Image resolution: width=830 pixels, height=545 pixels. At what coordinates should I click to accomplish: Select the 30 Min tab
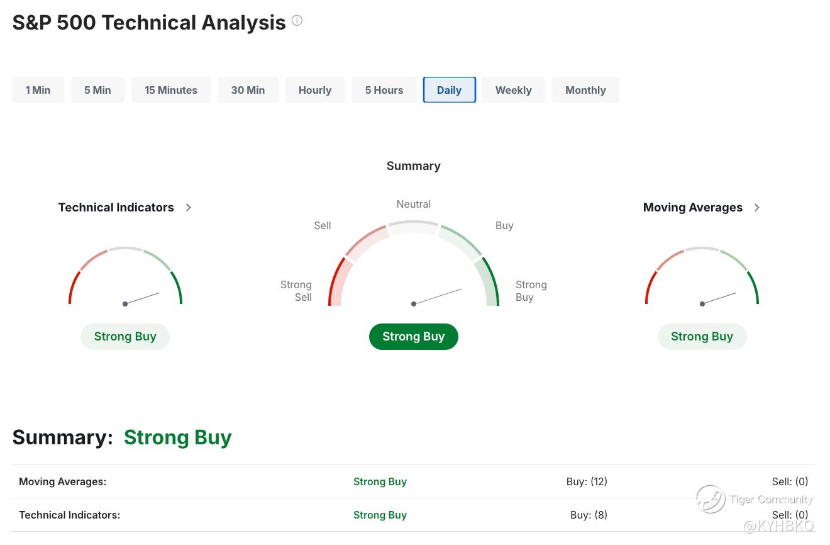[x=248, y=90]
